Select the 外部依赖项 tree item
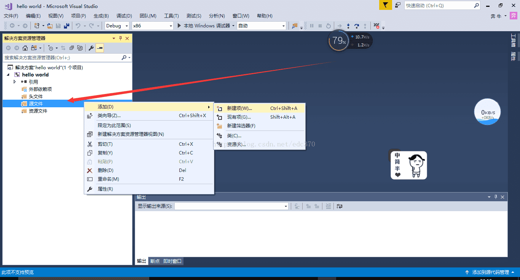Screen dimensions: 520x280 click(40, 89)
